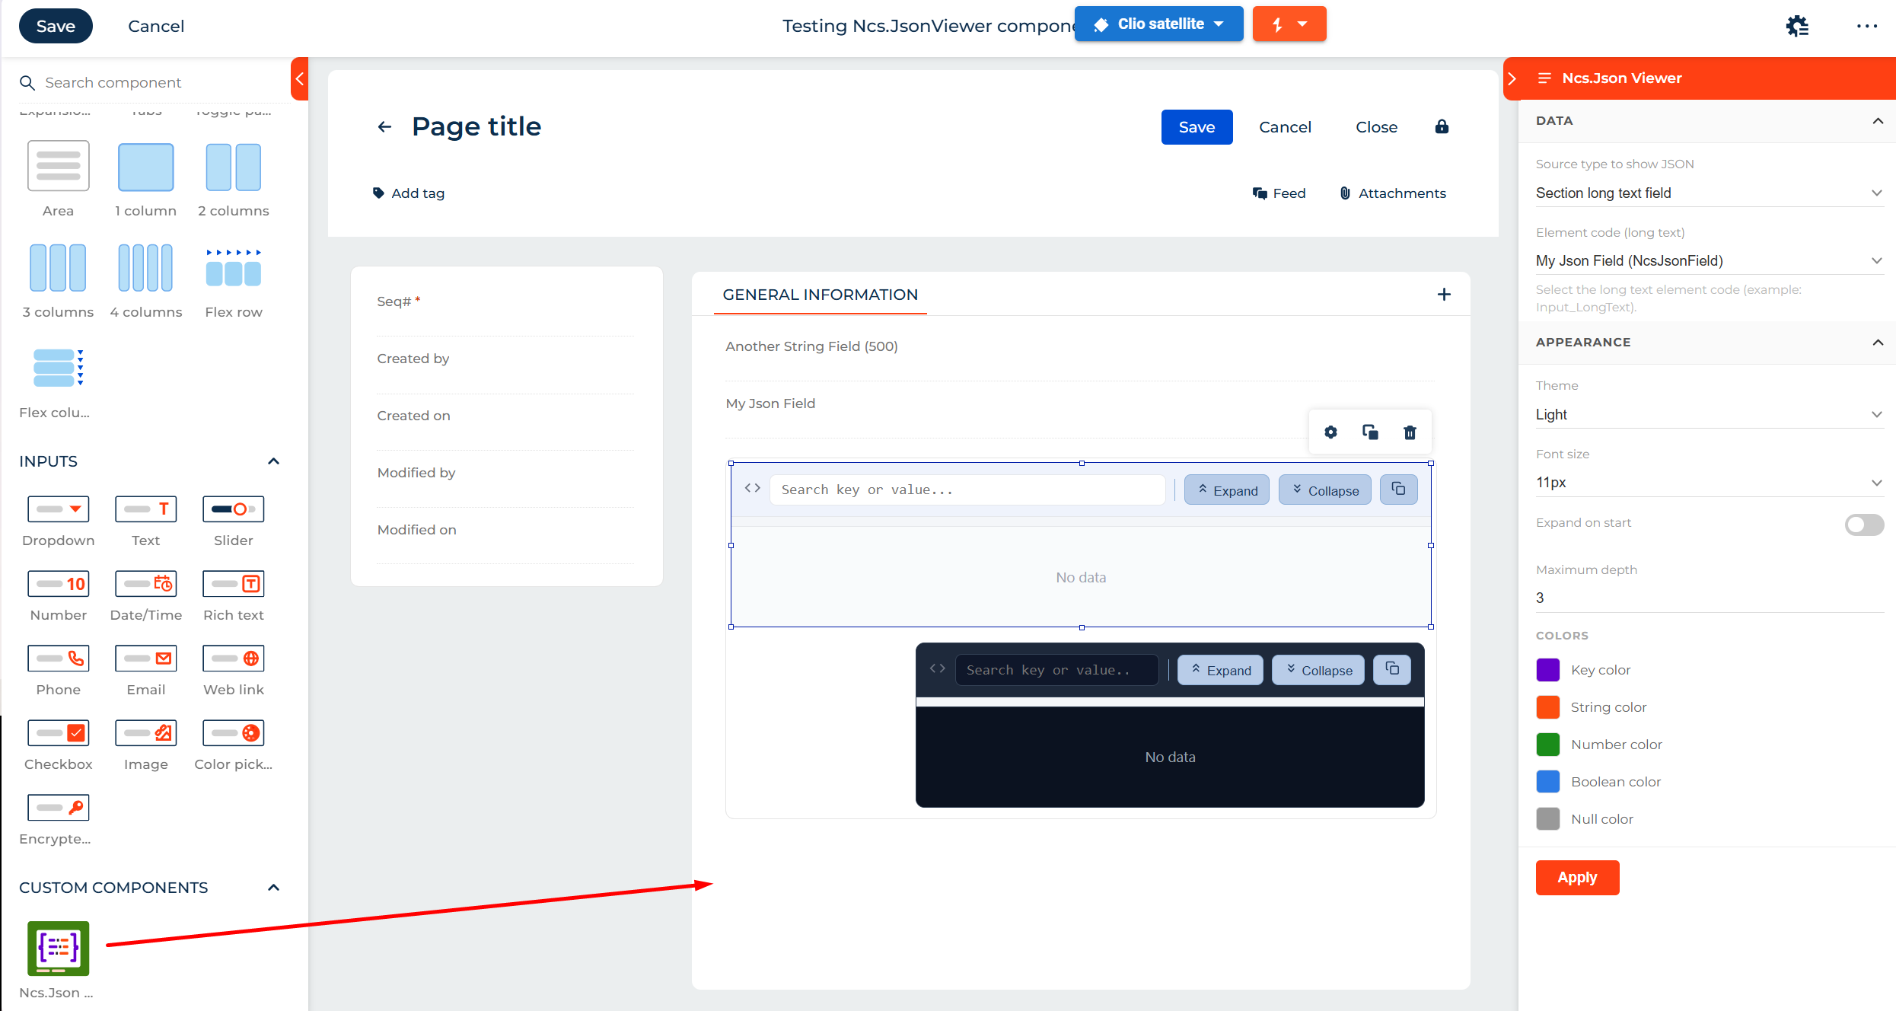Focus the Search component field

tap(152, 82)
